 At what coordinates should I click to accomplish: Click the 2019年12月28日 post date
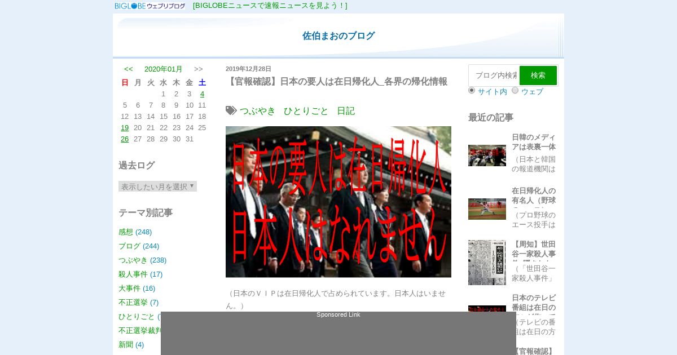[x=248, y=69]
